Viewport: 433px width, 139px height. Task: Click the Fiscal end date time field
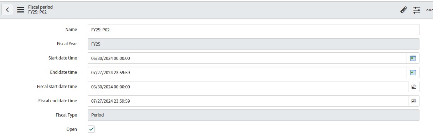[x=248, y=101]
